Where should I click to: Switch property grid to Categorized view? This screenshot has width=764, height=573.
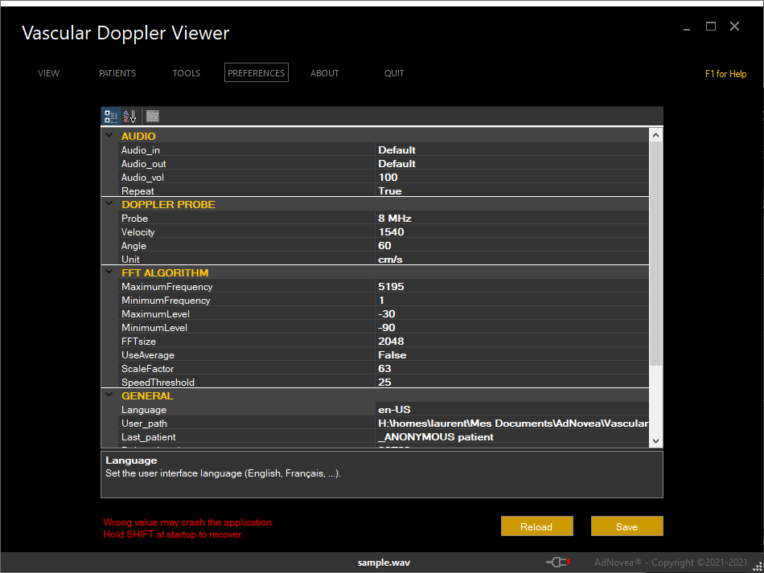click(111, 117)
